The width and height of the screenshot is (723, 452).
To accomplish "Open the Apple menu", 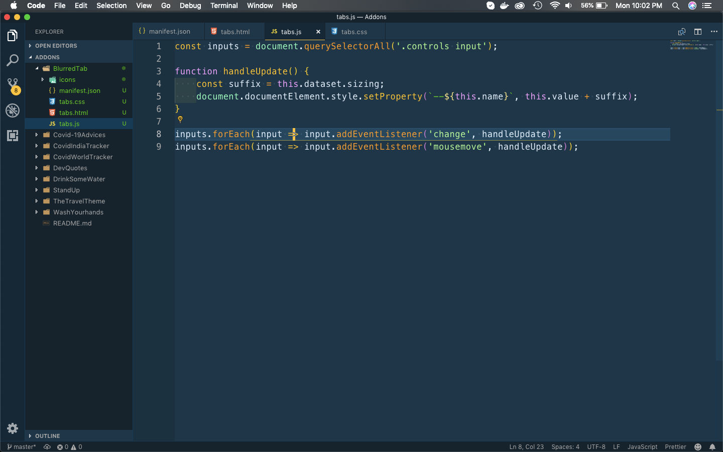I will tap(14, 6).
